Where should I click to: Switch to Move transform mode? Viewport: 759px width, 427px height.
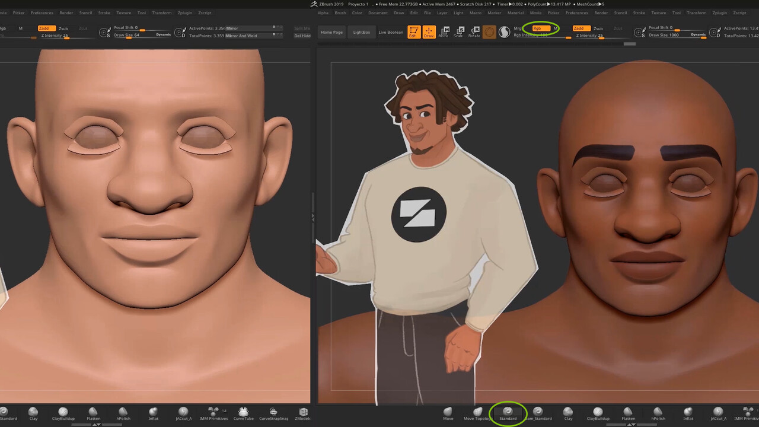[x=444, y=32]
